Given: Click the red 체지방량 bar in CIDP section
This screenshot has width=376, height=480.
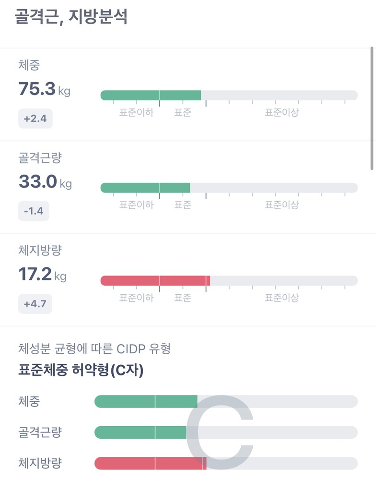Looking at the screenshot, I should 150,463.
